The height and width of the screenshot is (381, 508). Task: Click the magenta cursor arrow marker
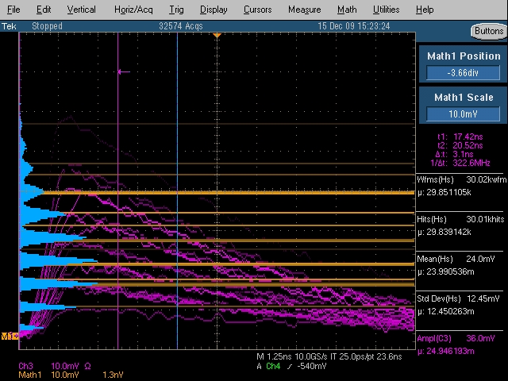click(124, 71)
